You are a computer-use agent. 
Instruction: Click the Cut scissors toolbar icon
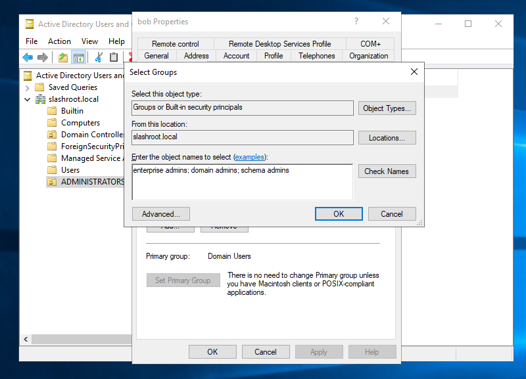pos(99,58)
